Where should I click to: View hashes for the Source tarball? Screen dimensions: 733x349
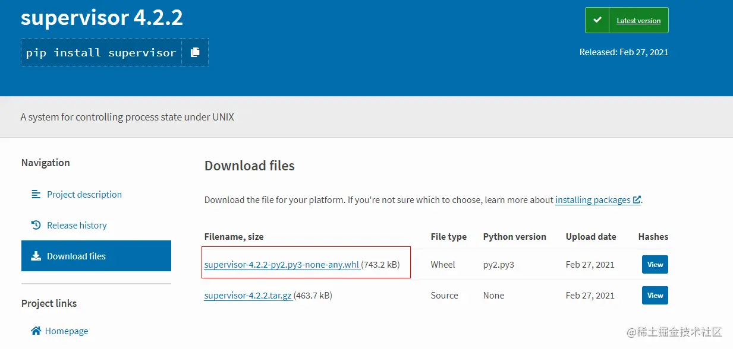[x=655, y=296]
